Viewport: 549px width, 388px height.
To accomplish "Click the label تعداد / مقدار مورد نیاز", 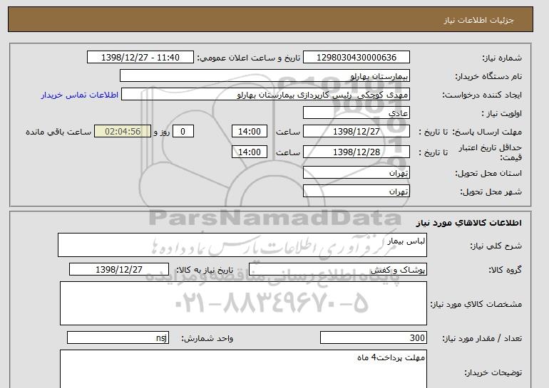I will pyautogui.click(x=482, y=338).
